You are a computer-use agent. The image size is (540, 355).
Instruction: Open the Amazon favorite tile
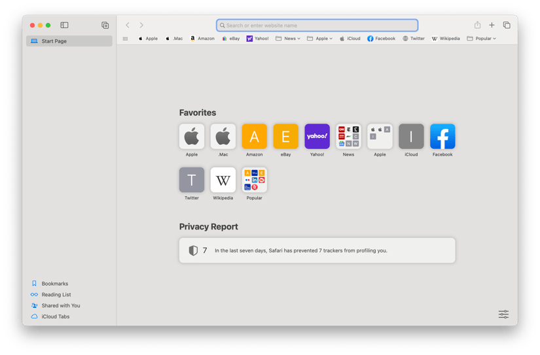pos(255,137)
